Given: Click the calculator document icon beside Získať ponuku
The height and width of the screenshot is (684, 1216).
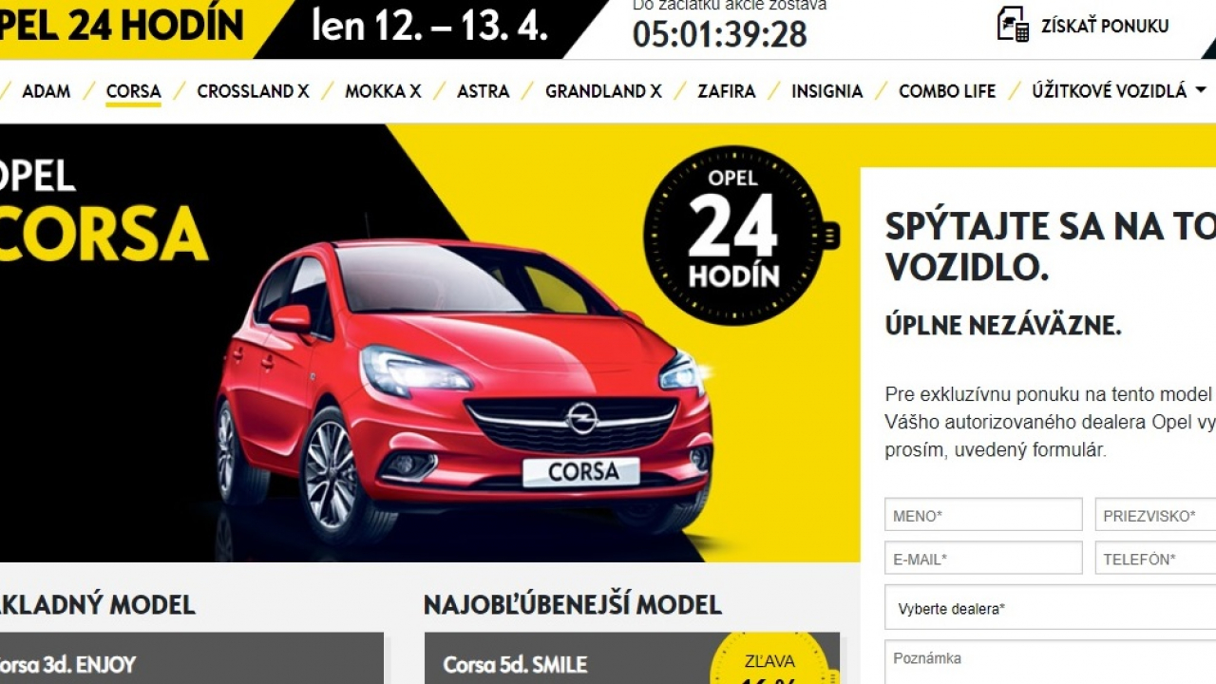Looking at the screenshot, I should pos(1013,24).
